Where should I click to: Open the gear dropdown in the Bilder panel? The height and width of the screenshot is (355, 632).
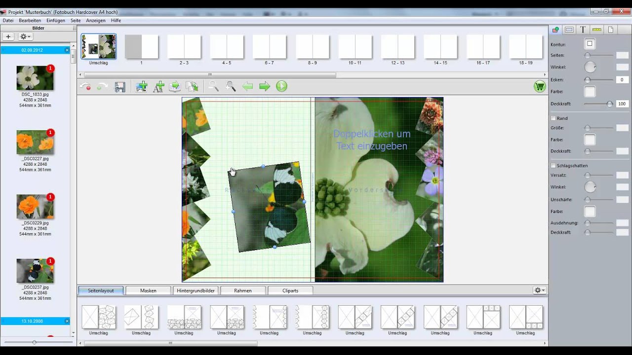click(x=25, y=36)
